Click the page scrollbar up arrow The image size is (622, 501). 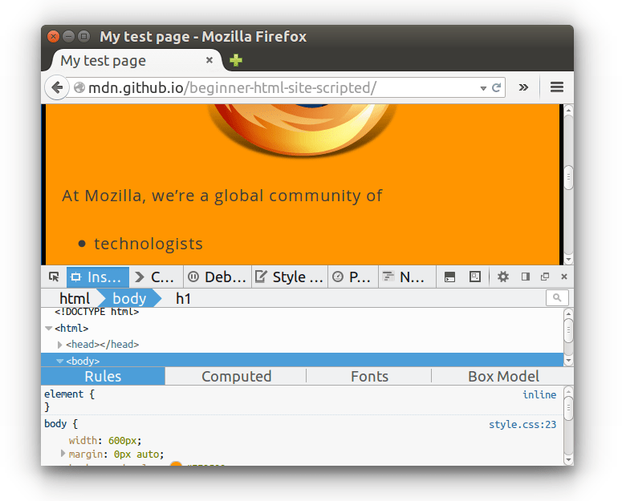(x=568, y=110)
